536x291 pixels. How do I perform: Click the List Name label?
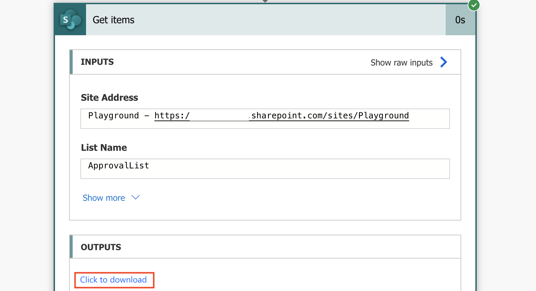click(104, 148)
